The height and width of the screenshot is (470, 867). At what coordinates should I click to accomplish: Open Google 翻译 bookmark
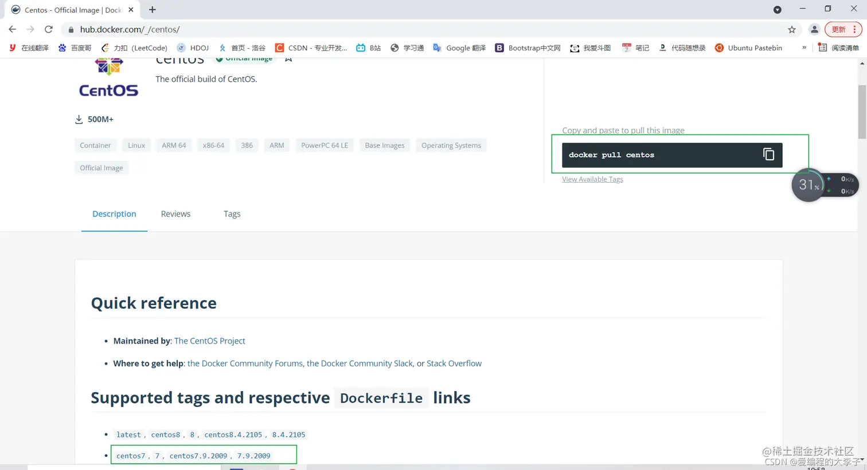tap(459, 48)
